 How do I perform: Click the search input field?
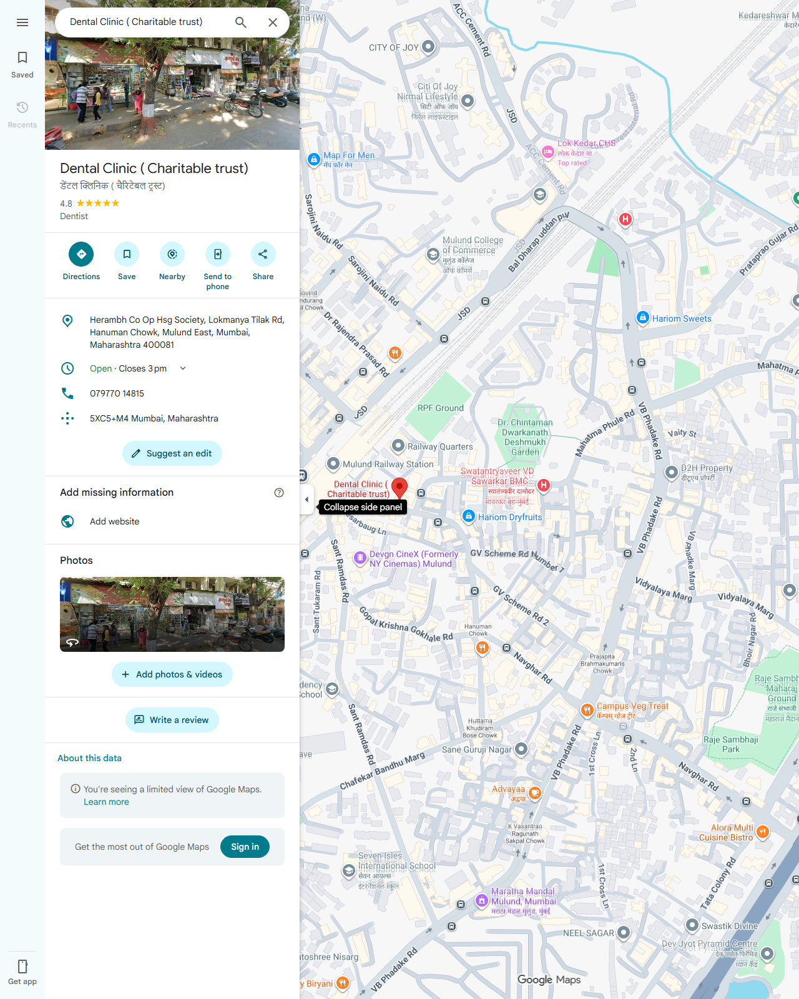(144, 22)
